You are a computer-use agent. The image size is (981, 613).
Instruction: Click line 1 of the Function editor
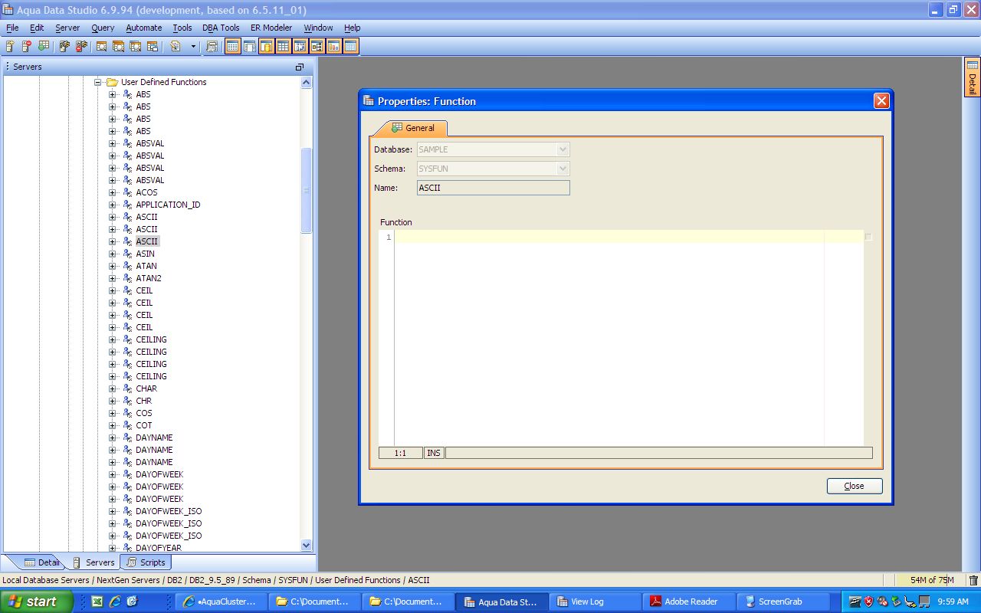tap(628, 237)
